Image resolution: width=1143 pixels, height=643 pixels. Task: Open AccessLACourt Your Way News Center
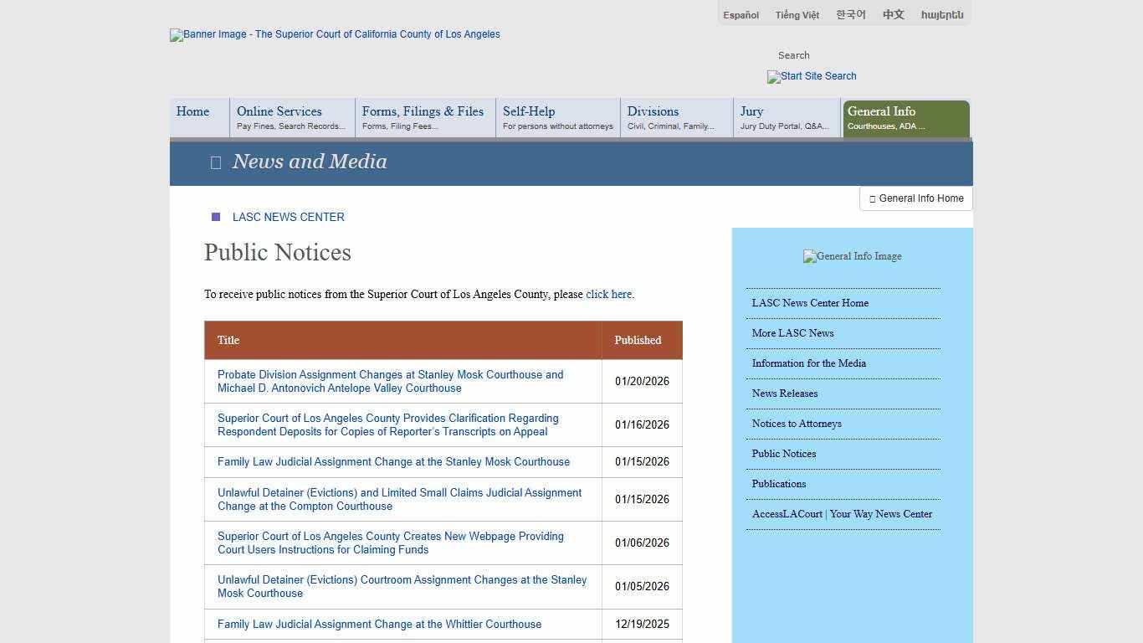[x=842, y=514]
